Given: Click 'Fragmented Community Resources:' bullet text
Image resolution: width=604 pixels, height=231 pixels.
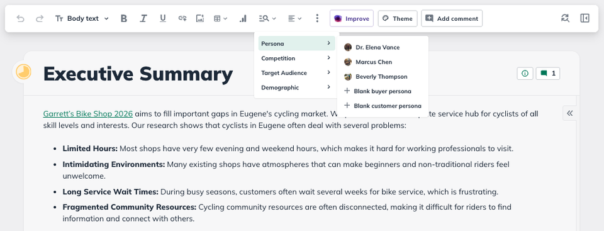Looking at the screenshot, I should (x=130, y=207).
